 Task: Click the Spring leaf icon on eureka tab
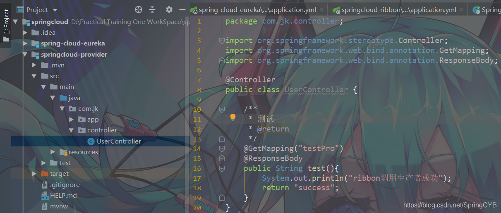[194, 10]
